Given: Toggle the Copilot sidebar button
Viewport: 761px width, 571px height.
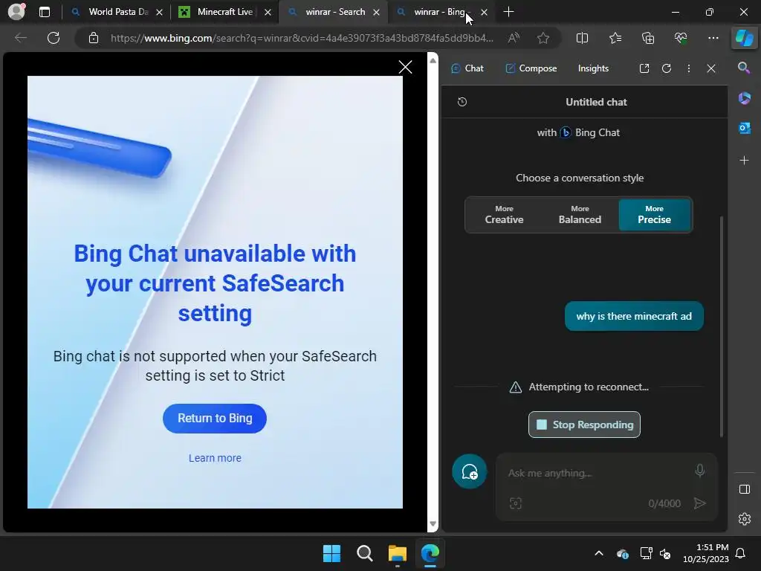Looking at the screenshot, I should point(744,38).
